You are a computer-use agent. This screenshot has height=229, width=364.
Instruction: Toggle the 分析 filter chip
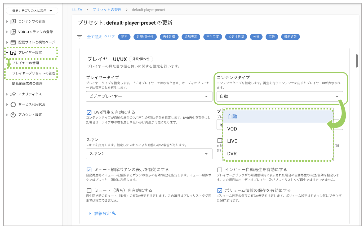click(x=256, y=37)
